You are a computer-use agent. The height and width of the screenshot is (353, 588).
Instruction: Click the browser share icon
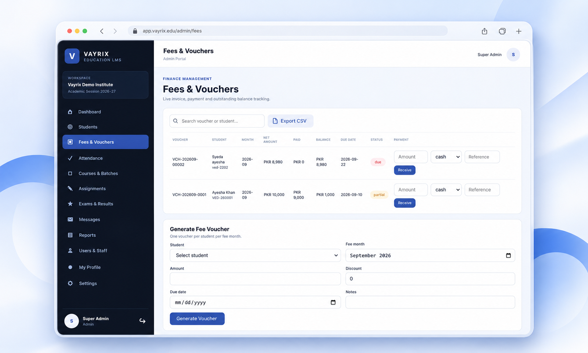tap(485, 31)
